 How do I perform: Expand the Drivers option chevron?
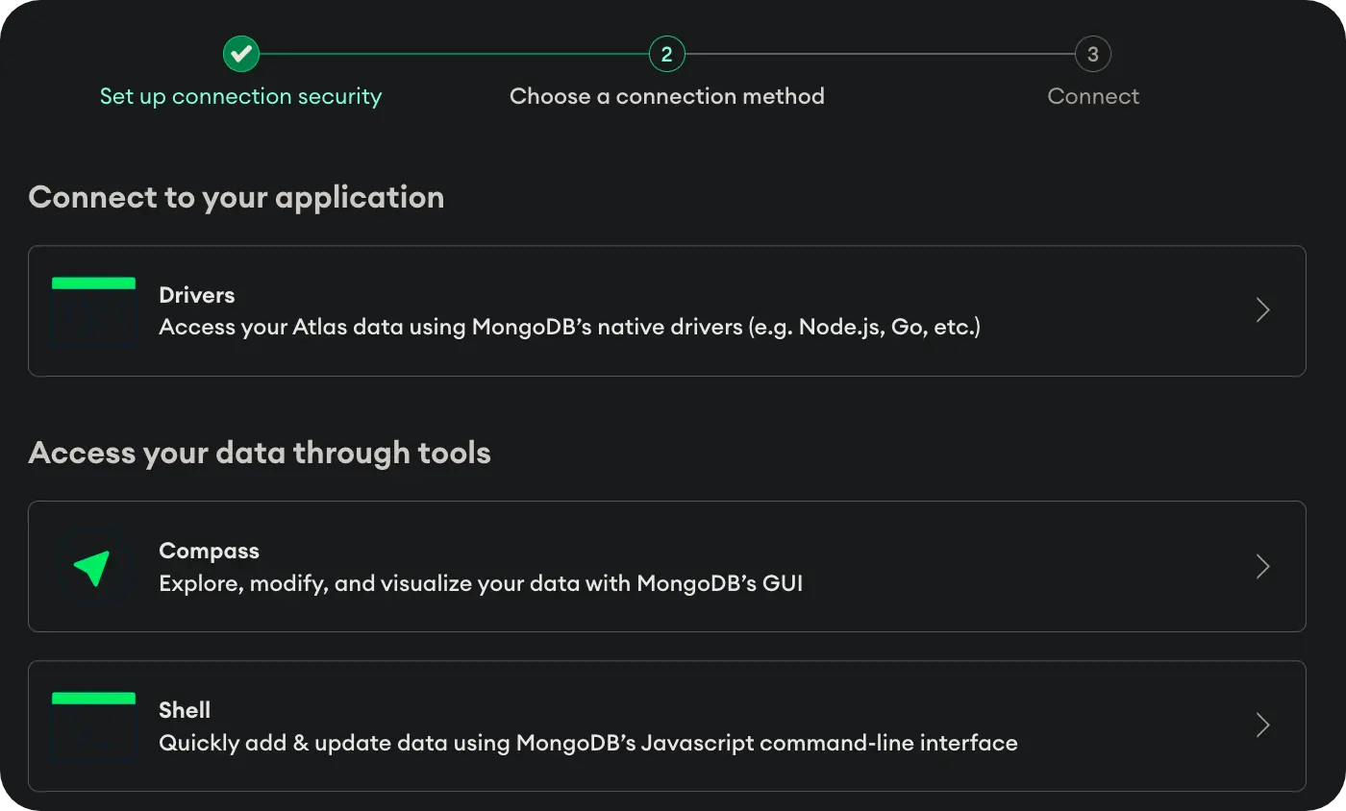pos(1263,310)
